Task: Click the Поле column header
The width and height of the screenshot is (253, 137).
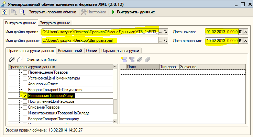Action: (143, 67)
